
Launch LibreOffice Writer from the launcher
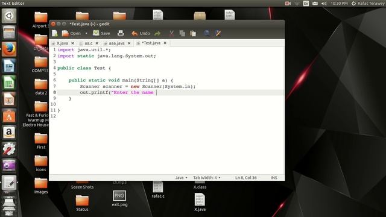point(9,66)
